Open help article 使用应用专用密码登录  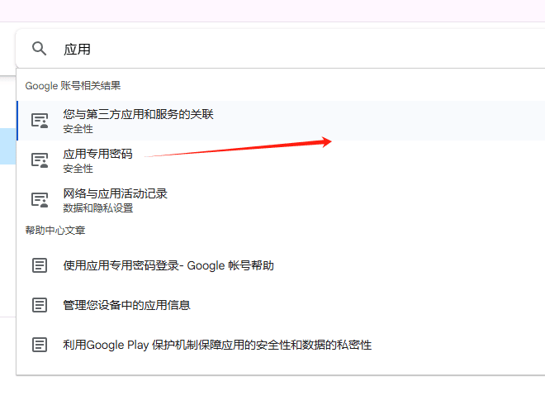point(281,265)
